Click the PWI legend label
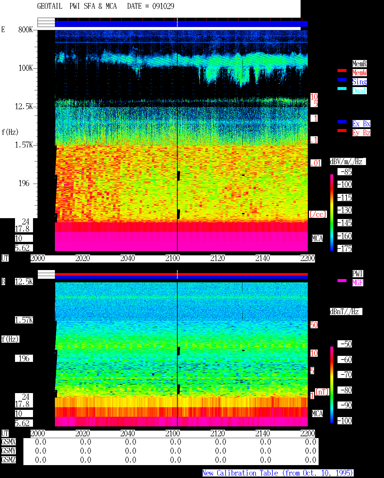This screenshot has height=478, width=384. click(x=358, y=274)
